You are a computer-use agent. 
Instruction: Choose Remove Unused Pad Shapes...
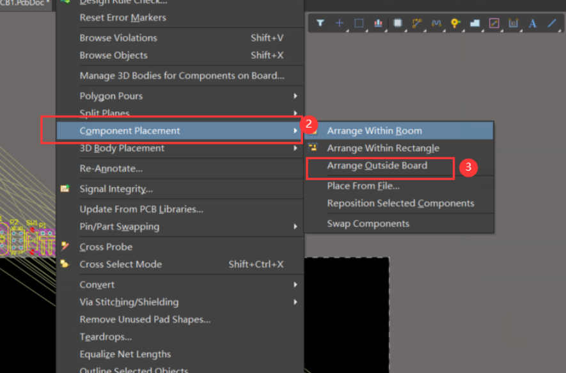(x=180, y=319)
